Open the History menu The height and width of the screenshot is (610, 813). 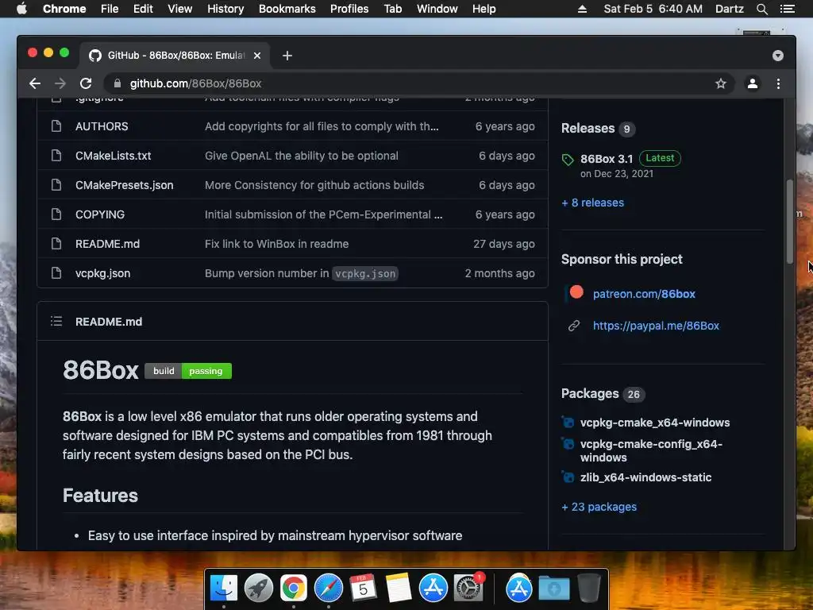(x=225, y=9)
